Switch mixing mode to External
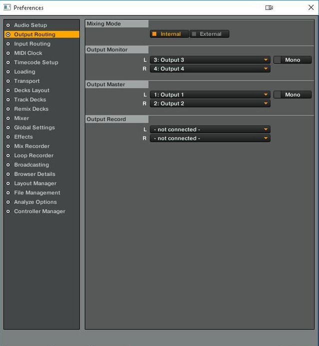Screen dimensions: 319x346 pos(209,34)
